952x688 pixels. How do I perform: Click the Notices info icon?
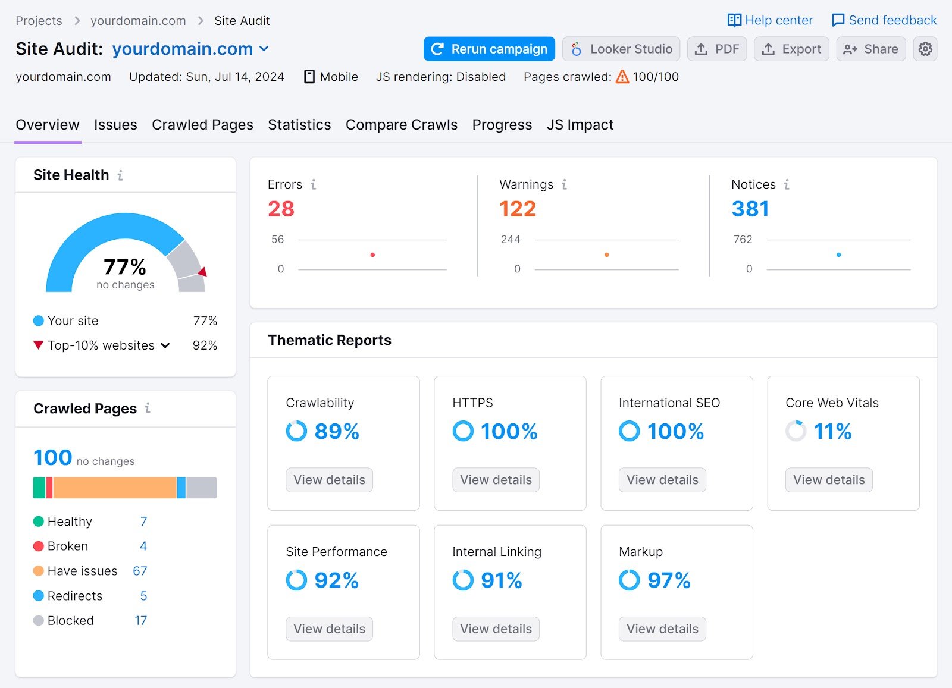click(787, 184)
